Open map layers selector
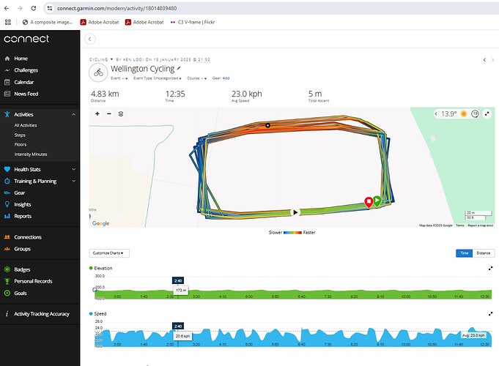The image size is (499, 366). 121,114
